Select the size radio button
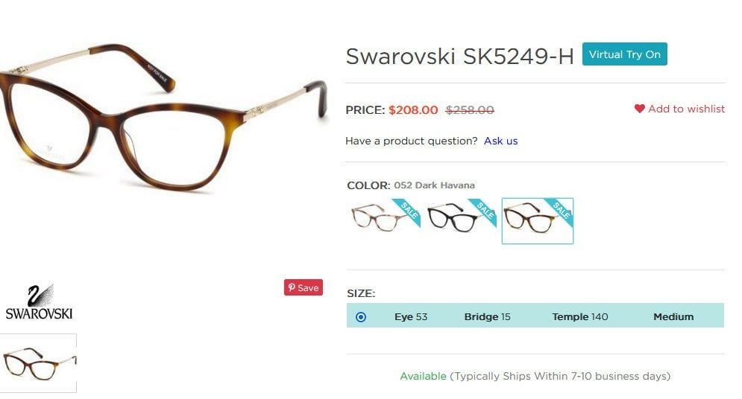Viewport: 742px width, 399px height. [x=361, y=317]
